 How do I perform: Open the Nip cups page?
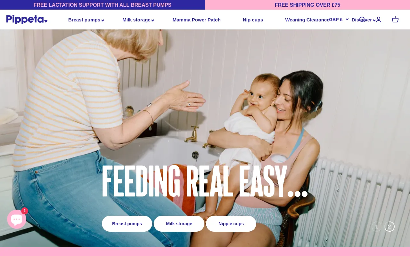(253, 20)
